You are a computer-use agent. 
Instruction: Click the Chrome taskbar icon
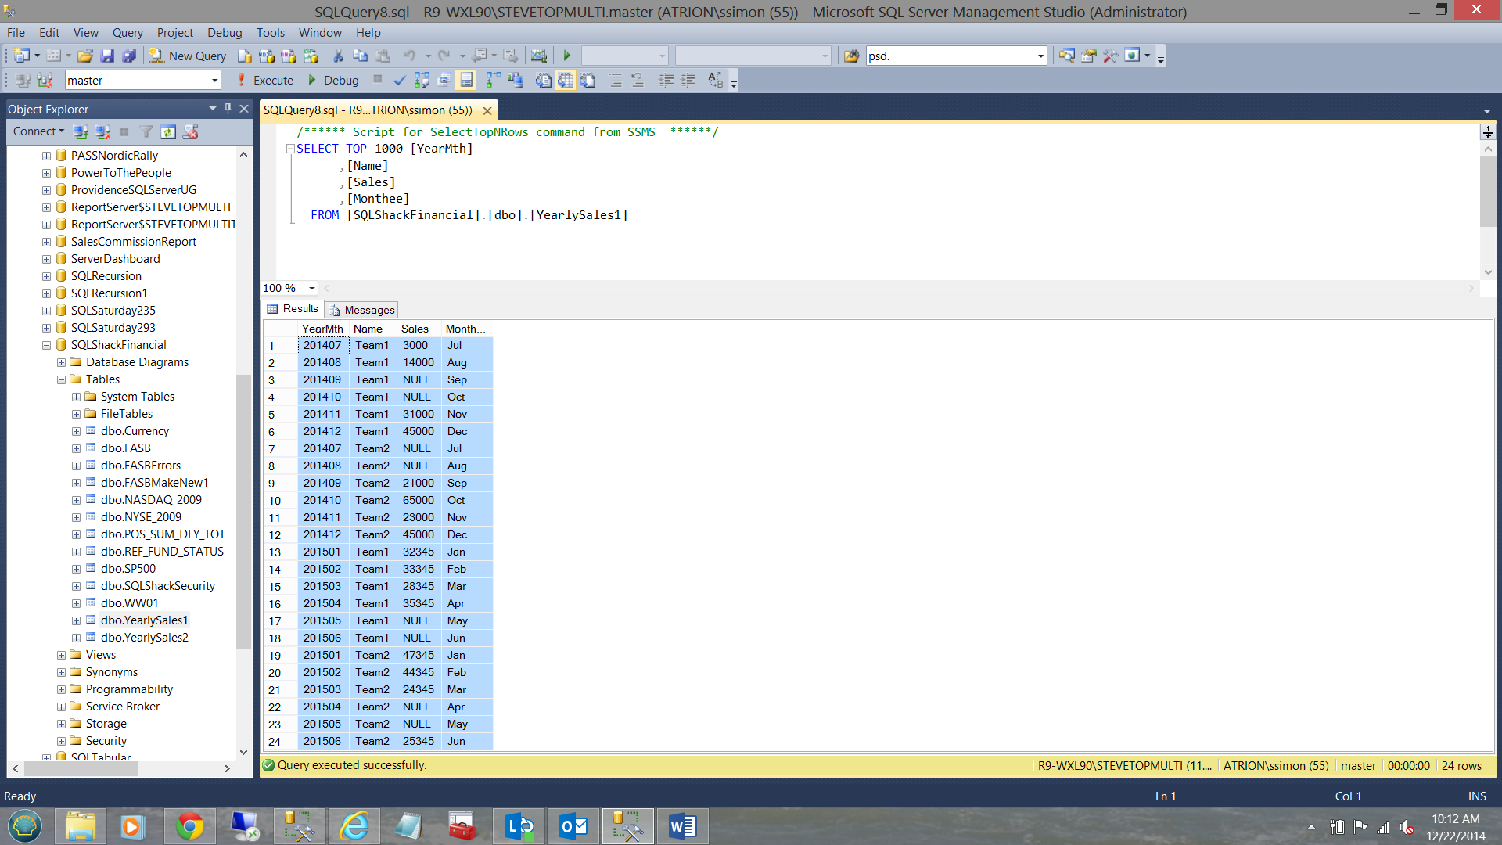(x=190, y=826)
